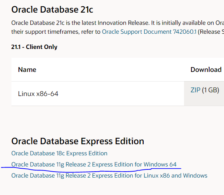Select the "Linux x86-64" table cell
This screenshot has width=224, height=195.
click(38, 94)
